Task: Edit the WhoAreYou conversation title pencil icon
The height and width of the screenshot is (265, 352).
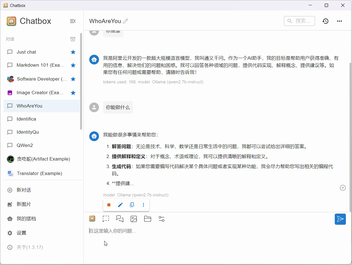Action: tap(126, 21)
